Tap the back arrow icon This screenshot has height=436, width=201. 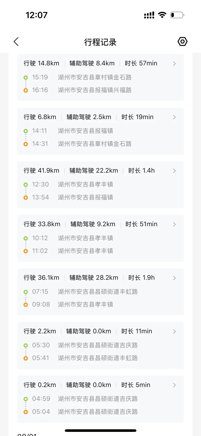[x=16, y=41]
